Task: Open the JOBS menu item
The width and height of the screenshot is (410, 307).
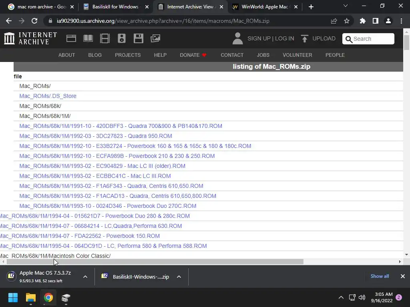Action: tap(263, 55)
